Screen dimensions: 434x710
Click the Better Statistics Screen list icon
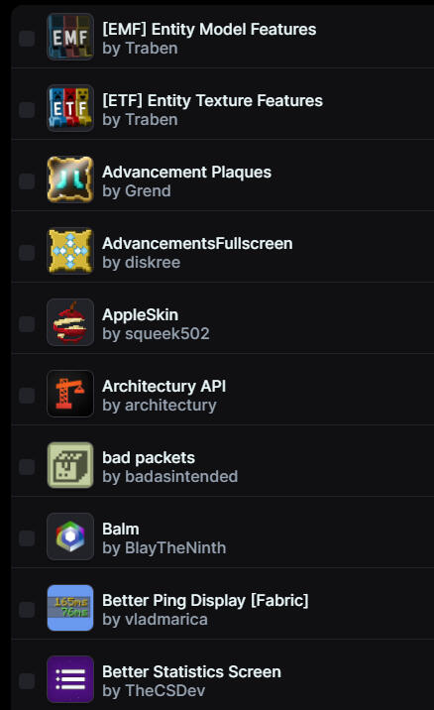pos(70,679)
